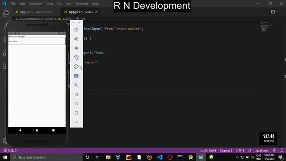286x161 pixels.
Task: Open the Selection menu
Action: pos(36,4)
